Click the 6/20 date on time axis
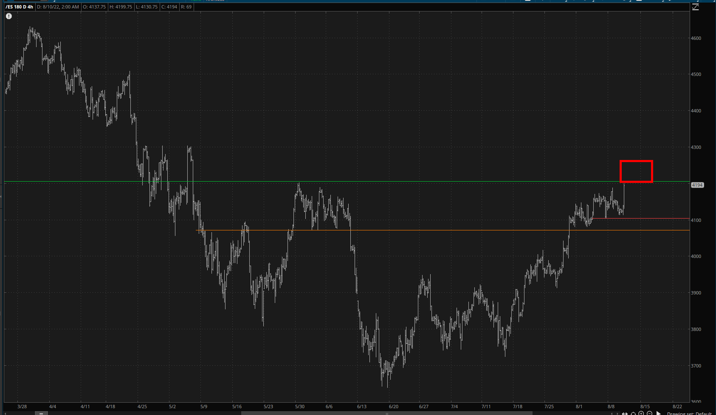Screen dimensions: 716x415 pyautogui.click(x=394, y=407)
